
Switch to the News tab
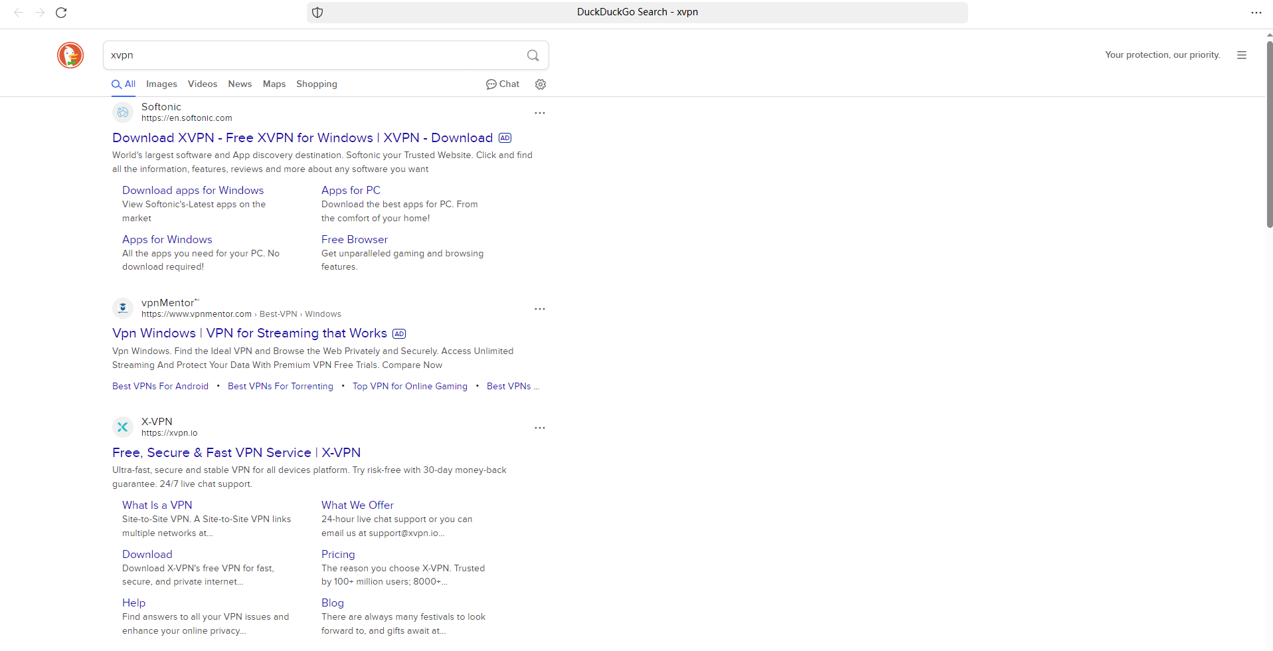pos(240,84)
